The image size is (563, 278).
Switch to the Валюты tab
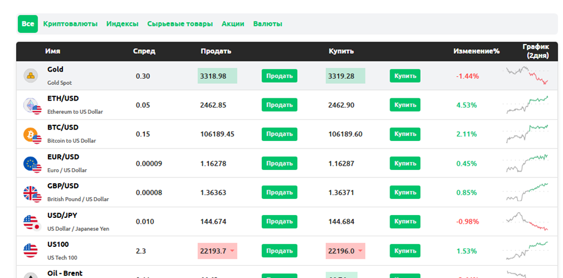(x=268, y=24)
